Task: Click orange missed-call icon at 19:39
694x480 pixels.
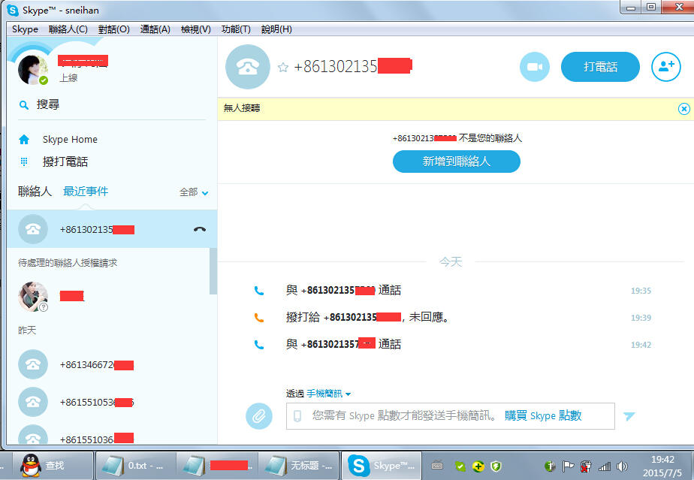Action: click(259, 318)
